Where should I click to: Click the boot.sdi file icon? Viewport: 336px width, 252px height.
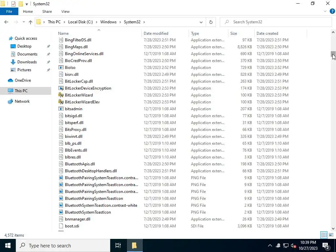coord(61,226)
